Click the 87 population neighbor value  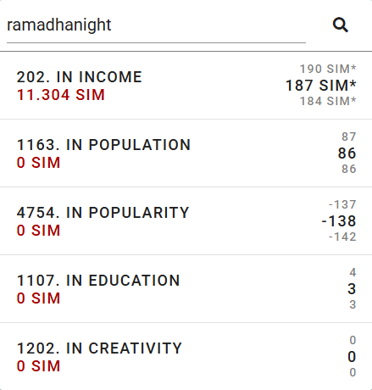coord(349,136)
